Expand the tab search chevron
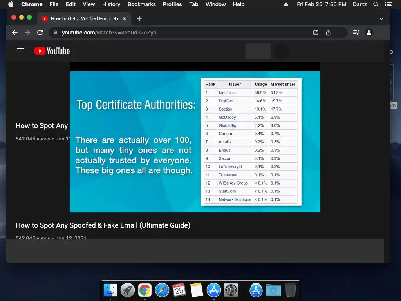 point(381,19)
